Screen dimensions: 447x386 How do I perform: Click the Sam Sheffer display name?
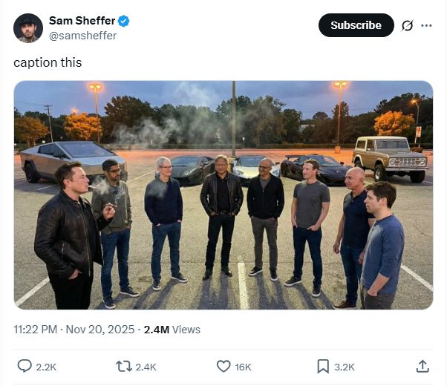[x=82, y=21]
